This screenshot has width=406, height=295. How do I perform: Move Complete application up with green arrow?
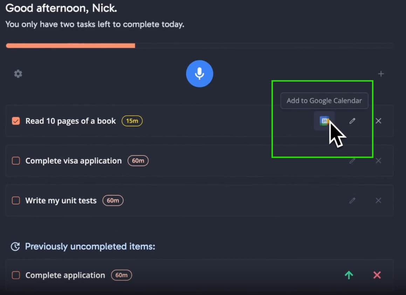coord(349,275)
